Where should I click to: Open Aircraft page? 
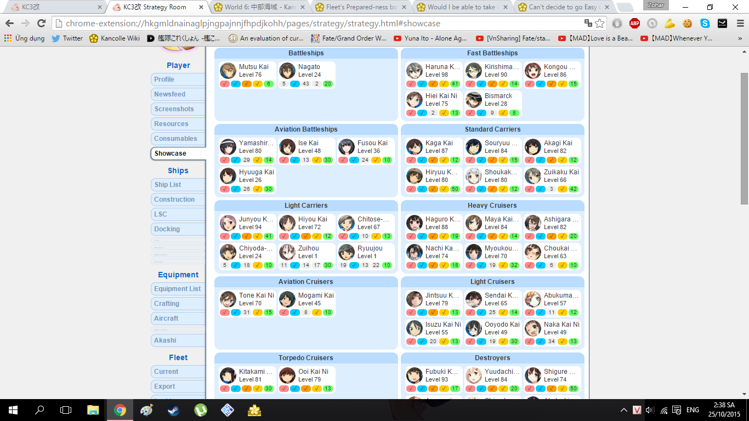coord(178,318)
